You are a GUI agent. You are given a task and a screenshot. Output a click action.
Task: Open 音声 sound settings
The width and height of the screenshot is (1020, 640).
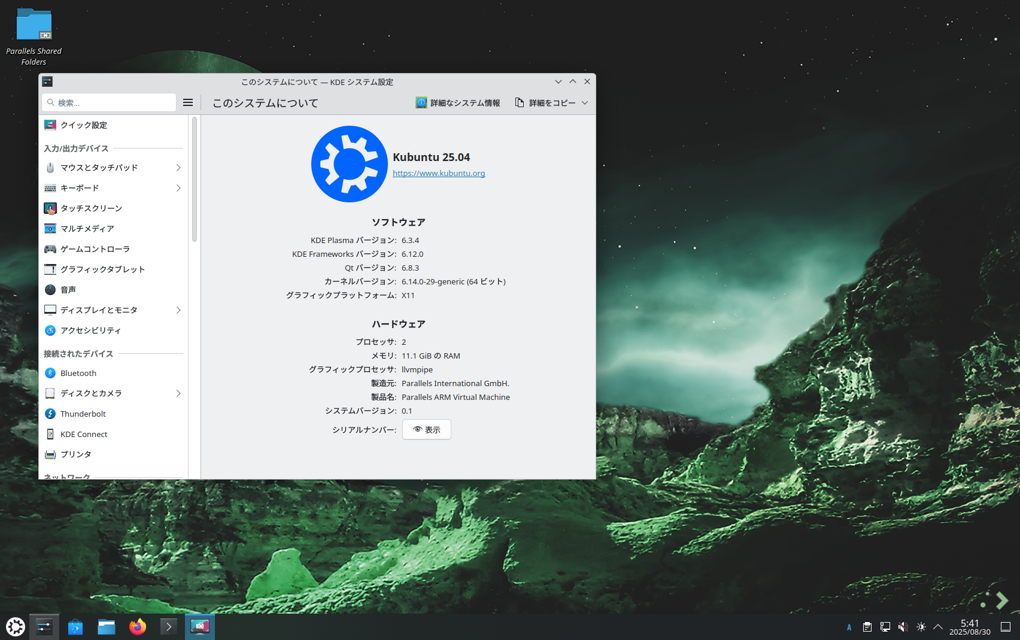click(114, 290)
